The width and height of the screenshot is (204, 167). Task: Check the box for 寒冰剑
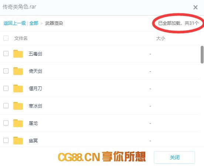6,106
